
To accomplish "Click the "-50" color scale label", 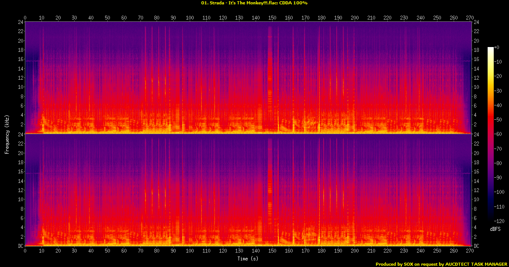I will click(x=498, y=120).
